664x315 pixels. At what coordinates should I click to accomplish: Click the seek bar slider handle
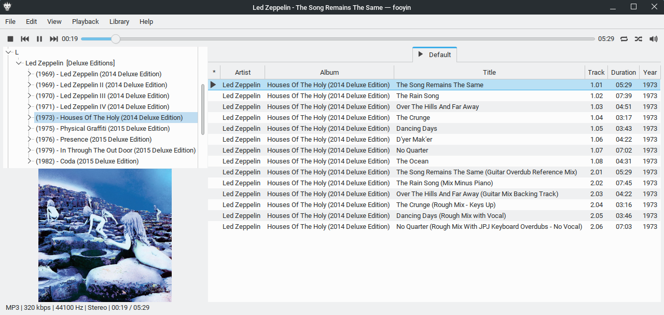pyautogui.click(x=116, y=39)
